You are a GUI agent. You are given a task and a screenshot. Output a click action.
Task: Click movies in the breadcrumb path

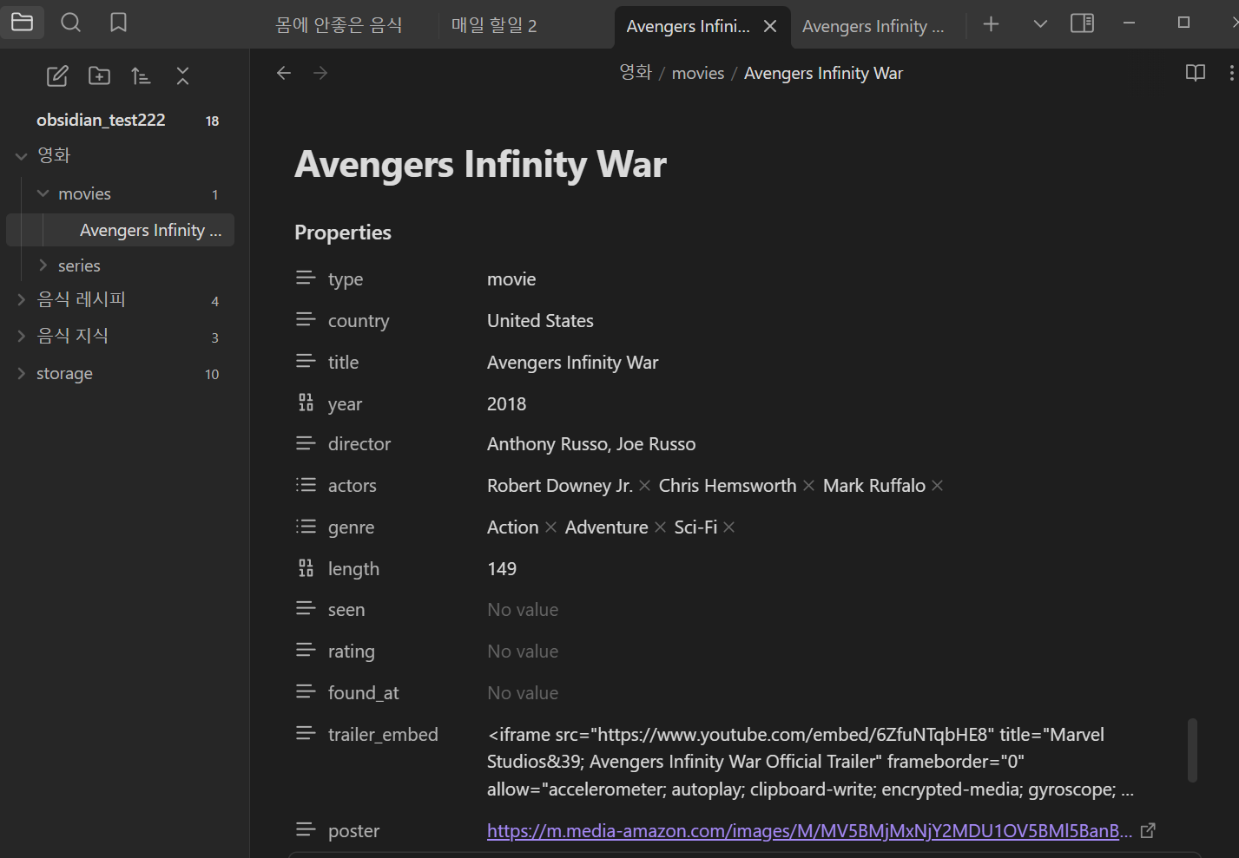click(x=698, y=73)
